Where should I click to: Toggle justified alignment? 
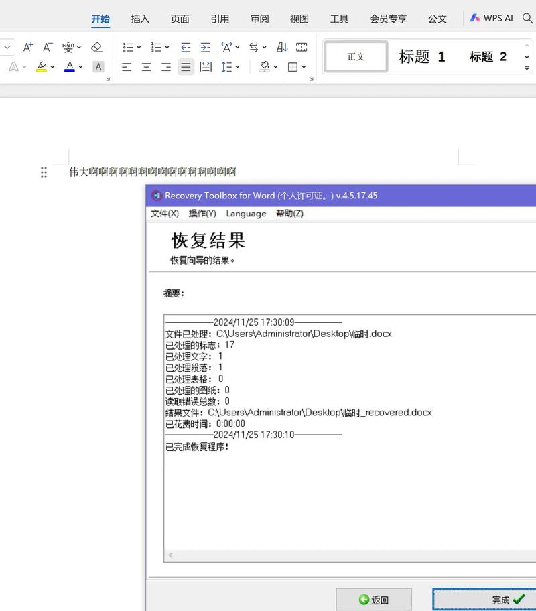(185, 67)
